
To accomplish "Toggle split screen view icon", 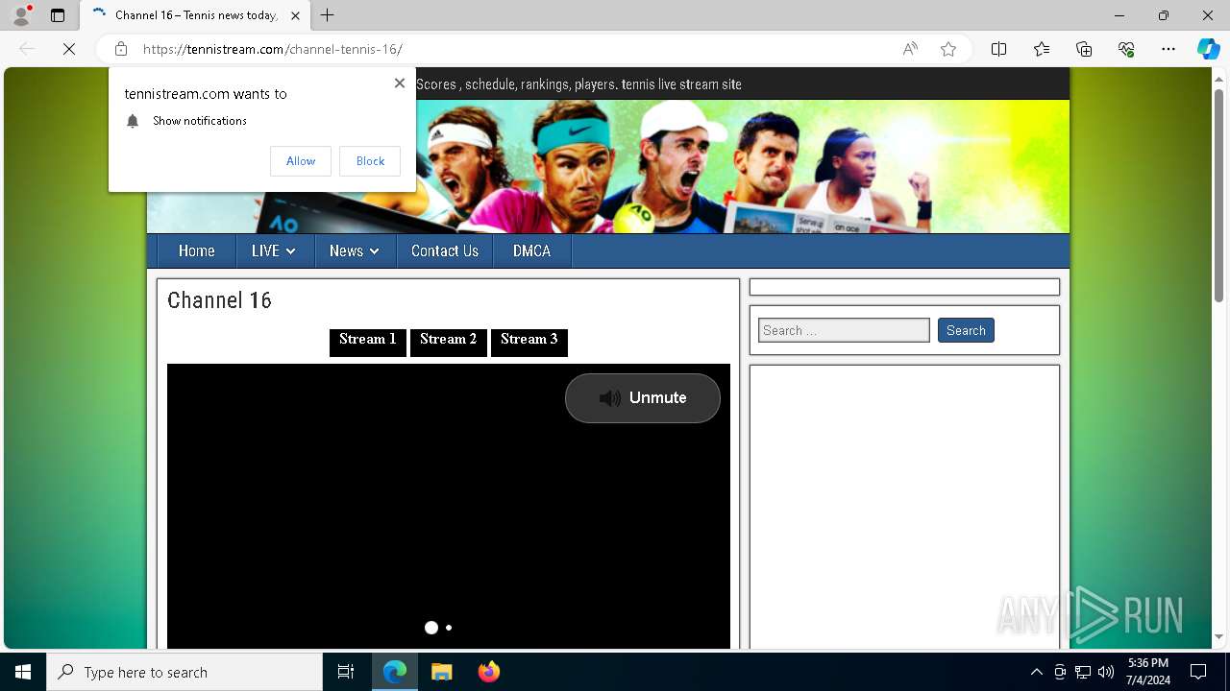I will click(x=998, y=49).
